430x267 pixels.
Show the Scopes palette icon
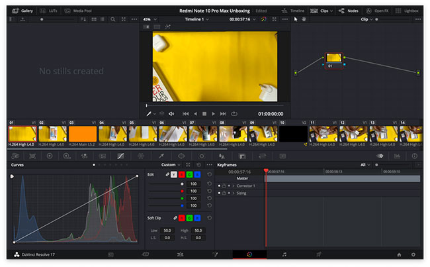pyautogui.click(x=397, y=156)
